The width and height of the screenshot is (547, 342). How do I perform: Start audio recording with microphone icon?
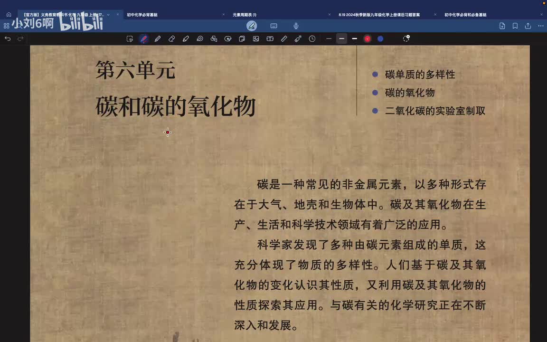(296, 26)
